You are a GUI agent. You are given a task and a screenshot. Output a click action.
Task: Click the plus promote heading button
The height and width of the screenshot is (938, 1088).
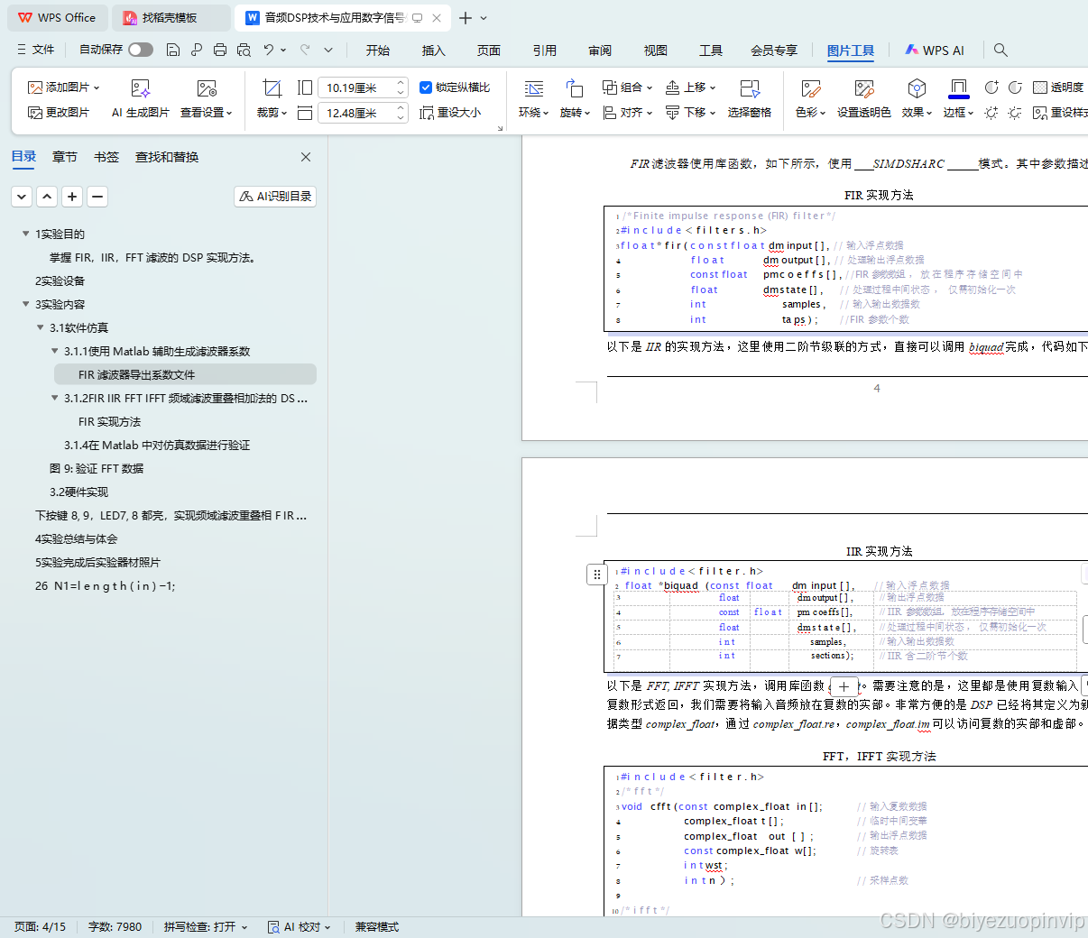coord(72,196)
